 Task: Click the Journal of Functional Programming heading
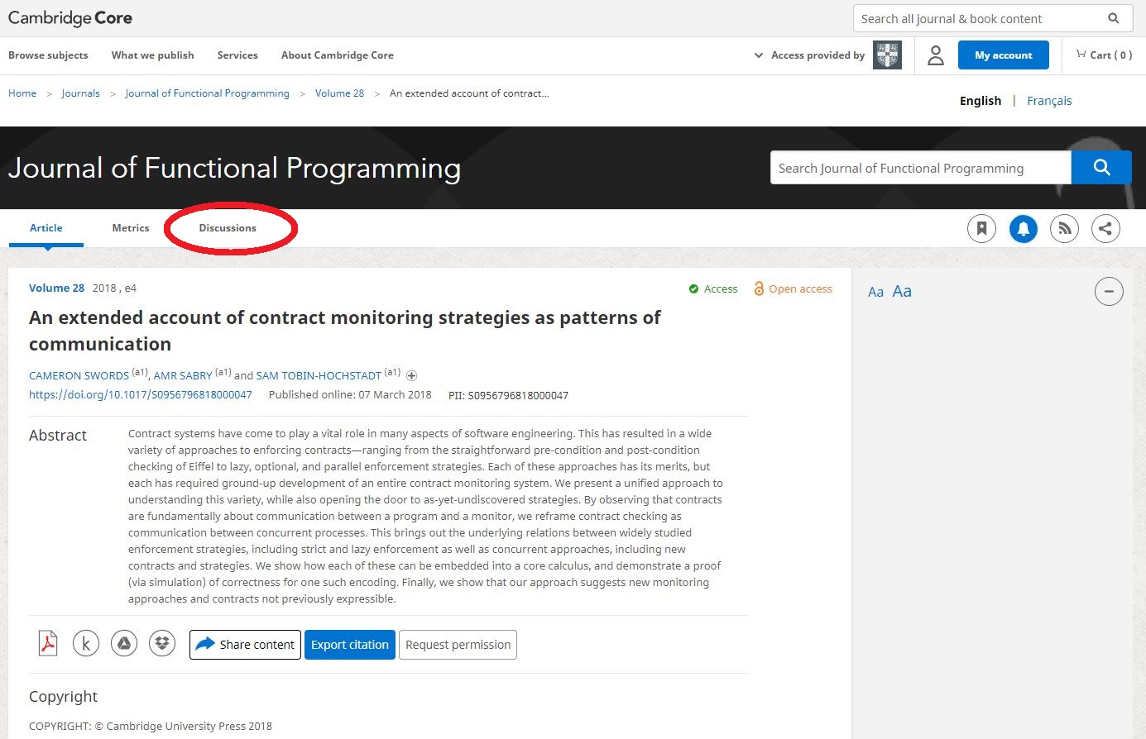tap(234, 168)
